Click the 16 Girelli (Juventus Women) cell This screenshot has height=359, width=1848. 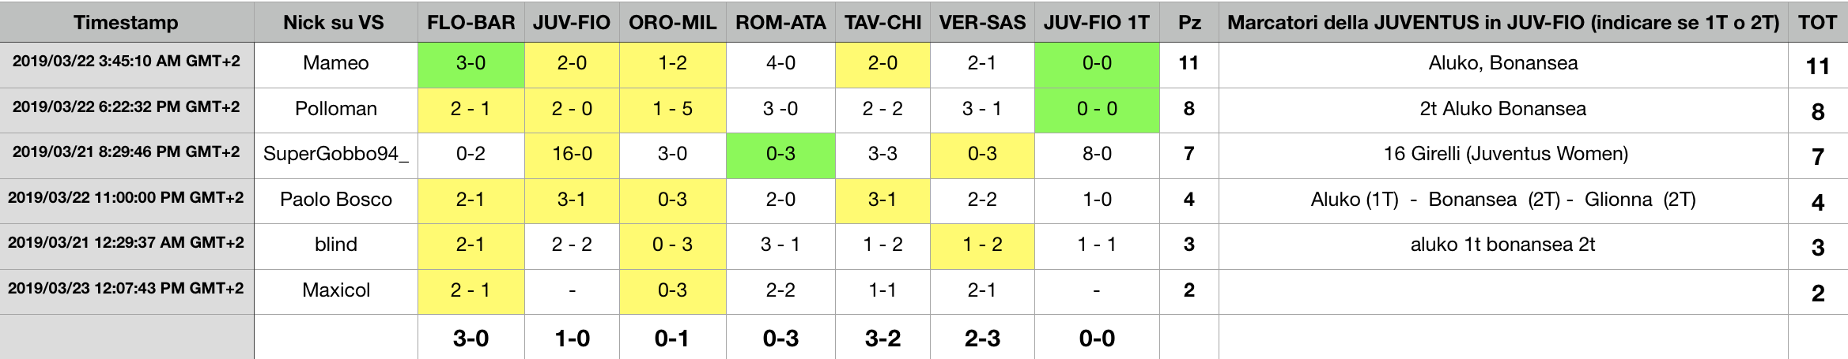[1503, 155]
